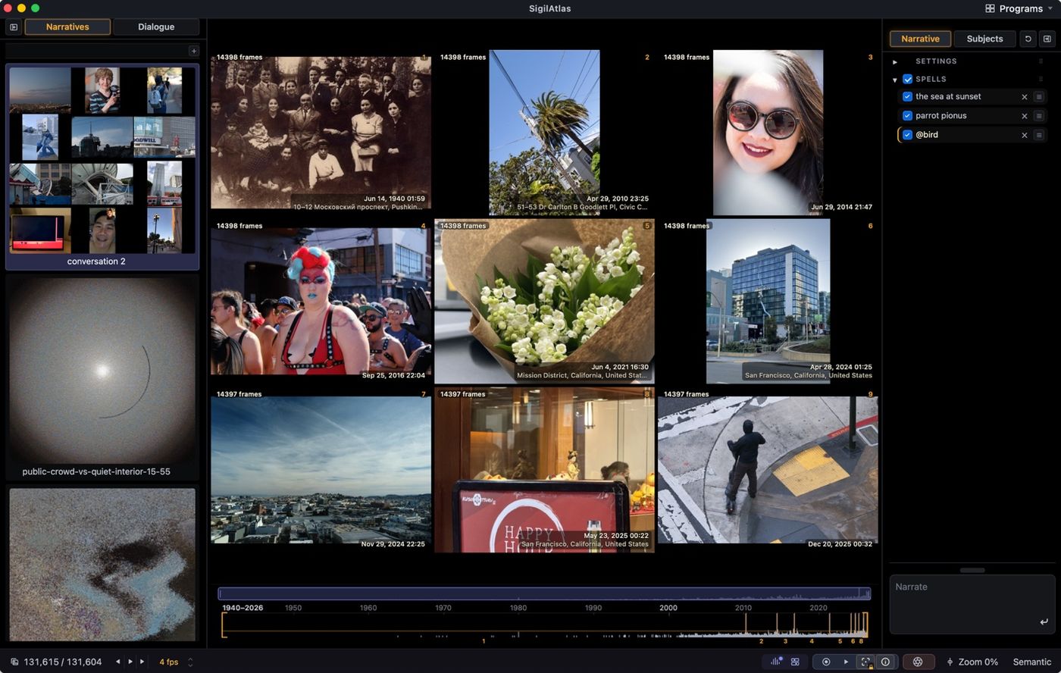
Task: Open the red-and-blue-haired crowd photo
Action: 321,301
